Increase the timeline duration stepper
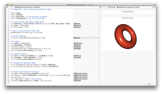 153,84
